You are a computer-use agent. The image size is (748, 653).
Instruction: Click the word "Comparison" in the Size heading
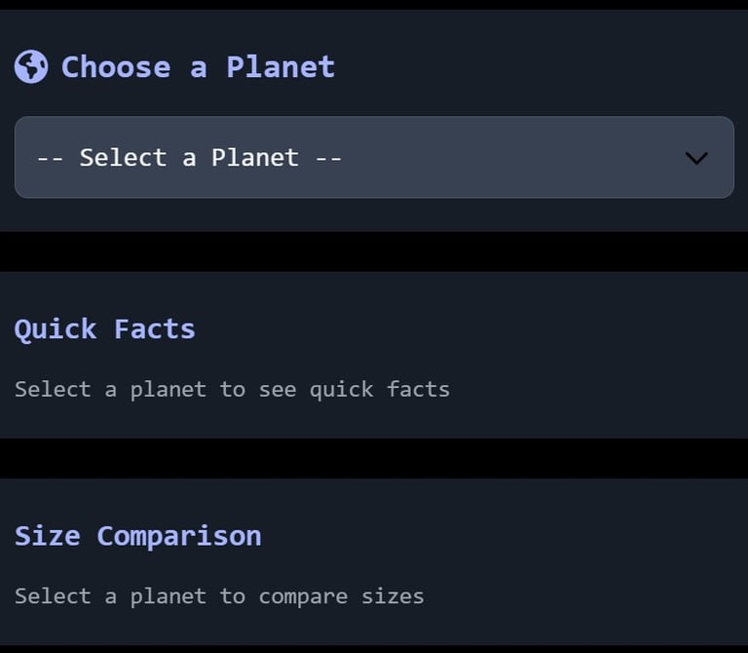(x=178, y=536)
